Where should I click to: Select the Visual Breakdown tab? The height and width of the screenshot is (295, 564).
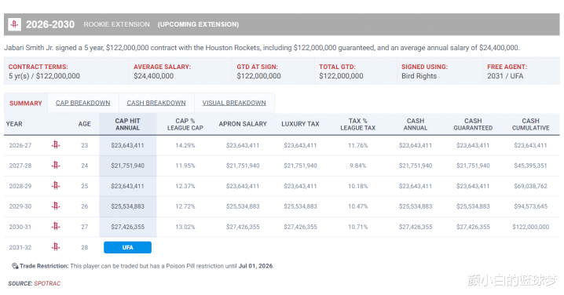pyautogui.click(x=234, y=103)
